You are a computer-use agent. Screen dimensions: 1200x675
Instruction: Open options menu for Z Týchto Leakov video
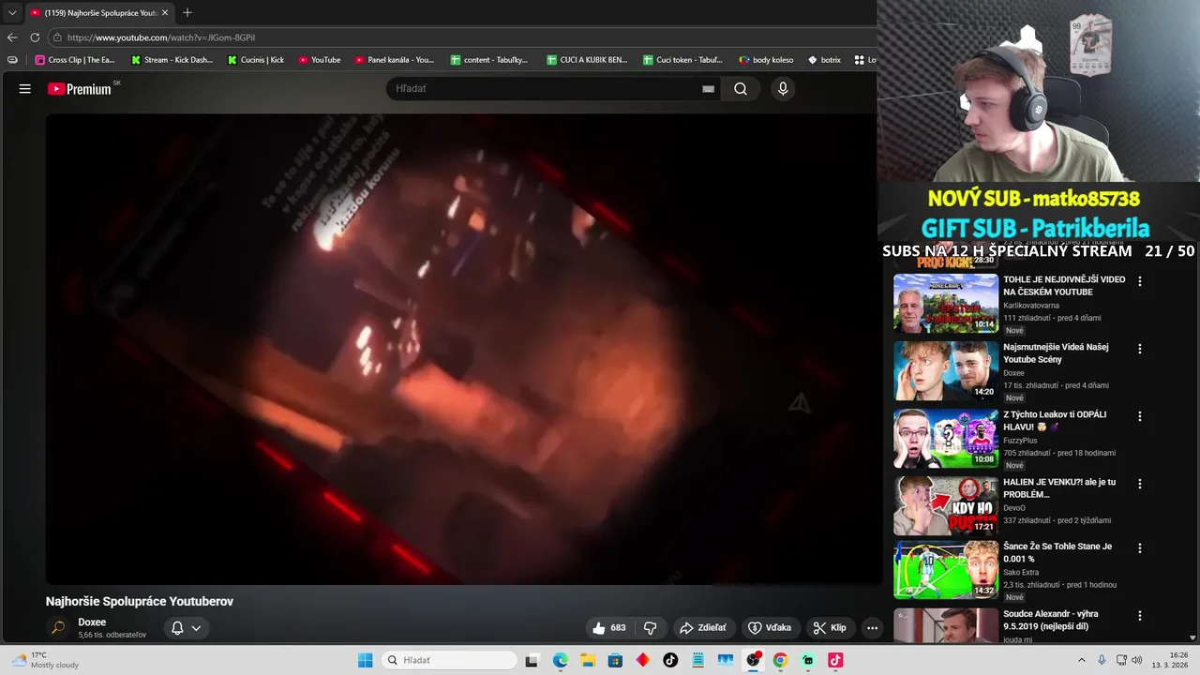coord(1140,416)
